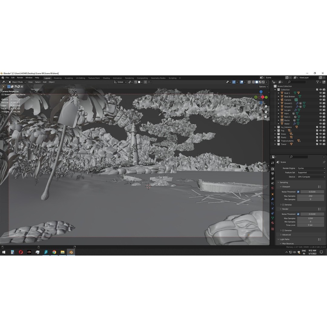
Task: Uncheck the Tower collection checkbox
Action: pos(317,144)
